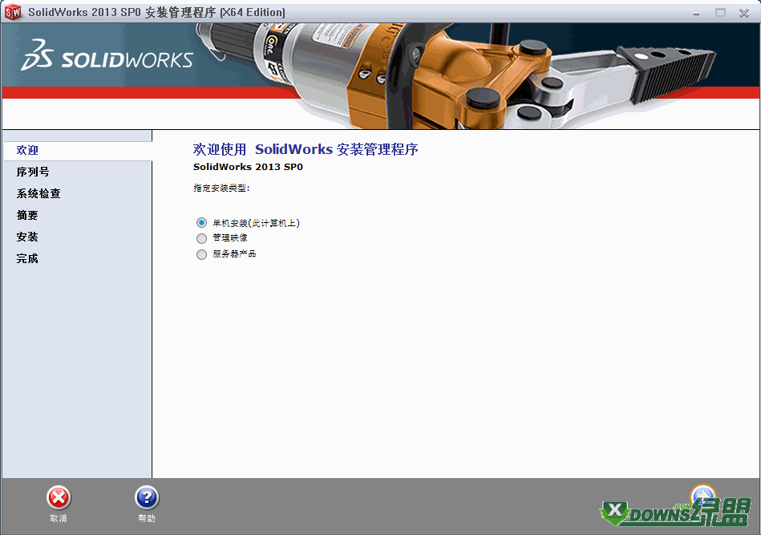Screen dimensions: 761x535
Task: Click the SolidWorks SW title bar icon
Action: click(x=13, y=12)
